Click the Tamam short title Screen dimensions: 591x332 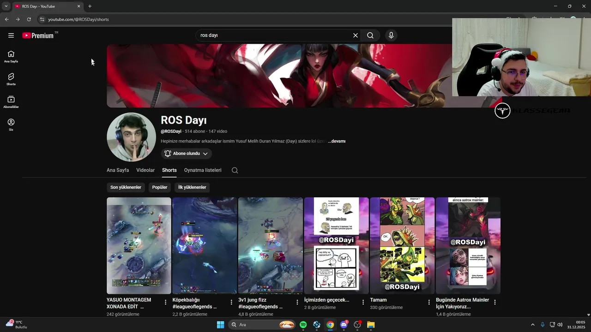point(378,300)
